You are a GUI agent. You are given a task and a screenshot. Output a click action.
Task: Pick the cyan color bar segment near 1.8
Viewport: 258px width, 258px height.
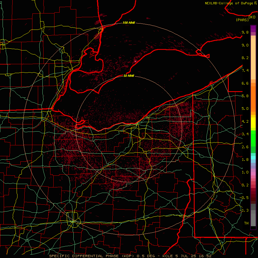[253, 158]
